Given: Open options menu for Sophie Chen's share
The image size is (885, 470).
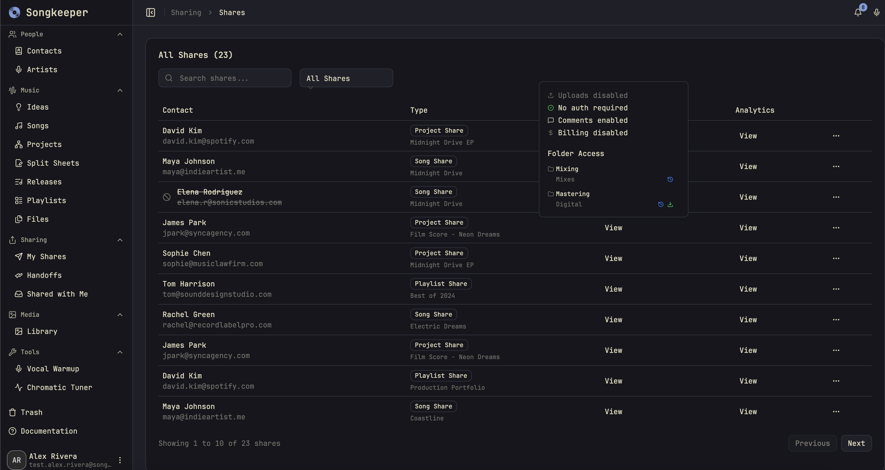Looking at the screenshot, I should point(836,258).
